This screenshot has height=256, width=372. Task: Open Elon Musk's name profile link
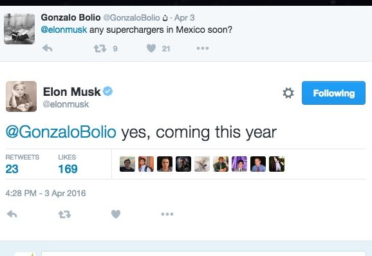[71, 92]
